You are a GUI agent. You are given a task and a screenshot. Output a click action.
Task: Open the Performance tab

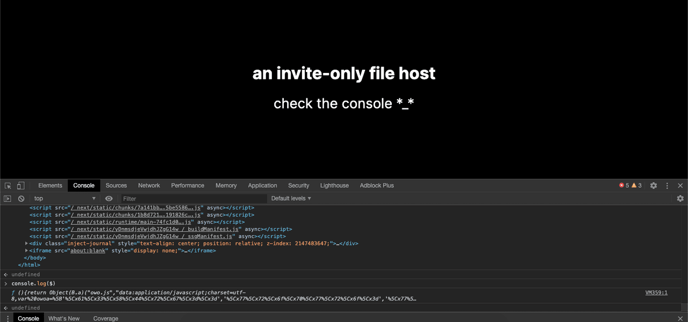point(188,186)
